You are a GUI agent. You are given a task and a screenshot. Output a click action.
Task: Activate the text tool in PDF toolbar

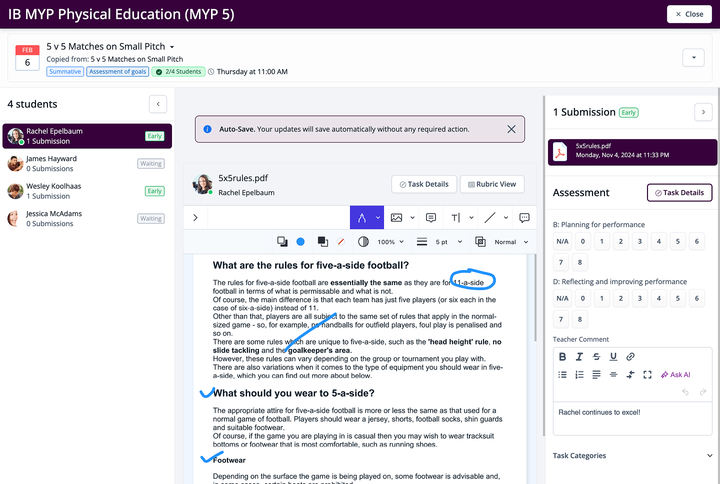click(x=455, y=217)
